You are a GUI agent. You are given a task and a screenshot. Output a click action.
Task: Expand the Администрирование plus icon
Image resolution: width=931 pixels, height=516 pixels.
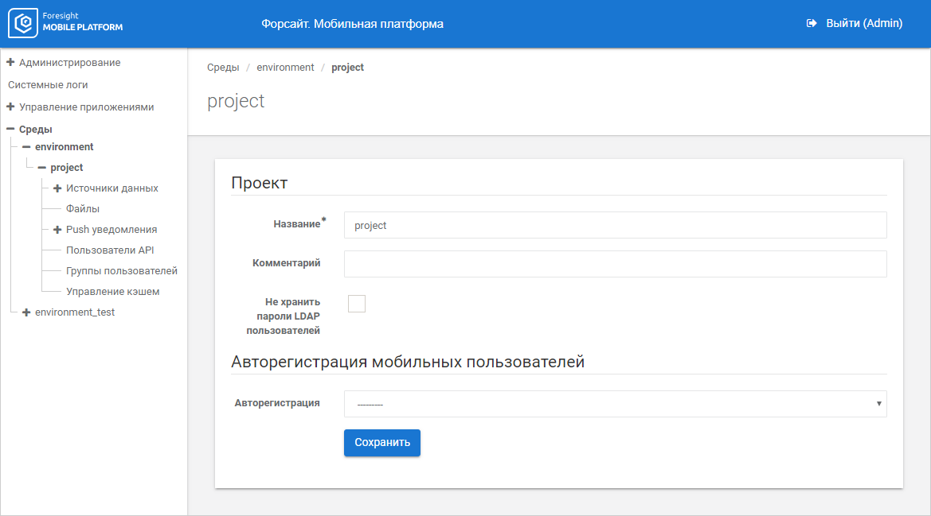10,62
